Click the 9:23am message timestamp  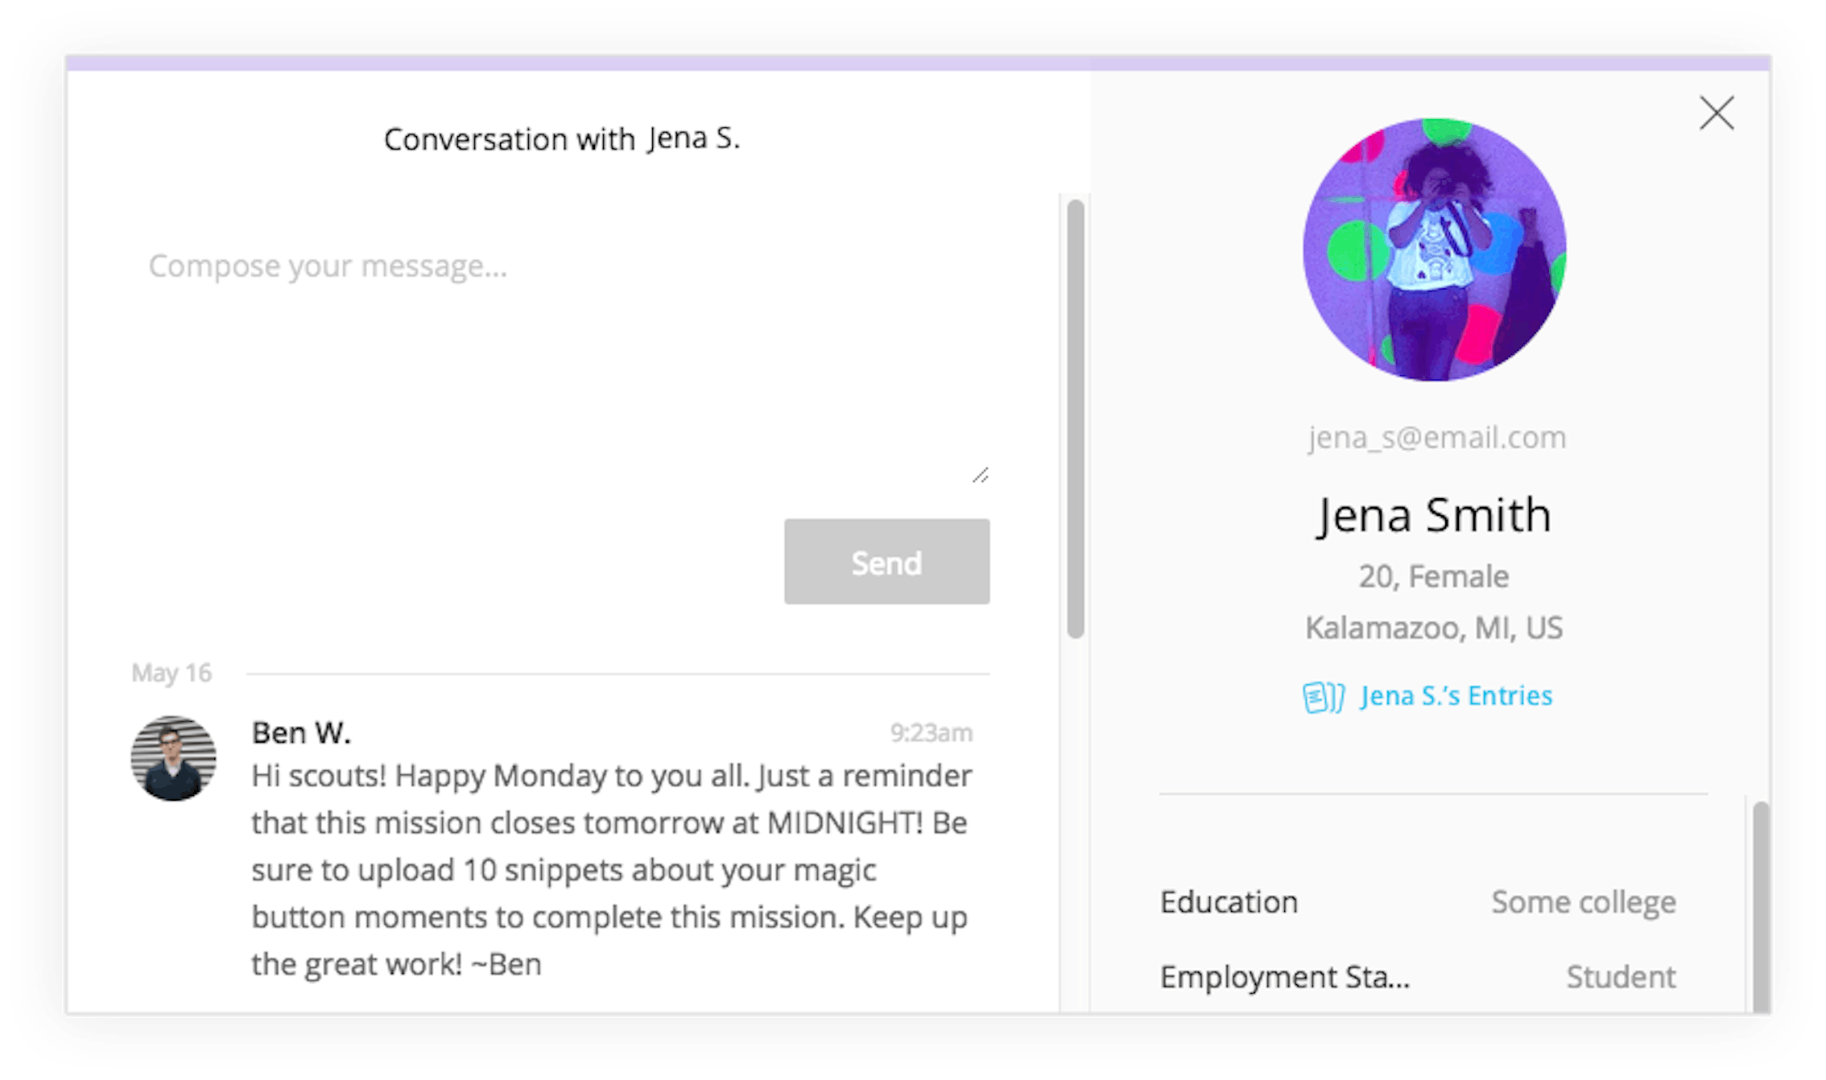coord(931,733)
